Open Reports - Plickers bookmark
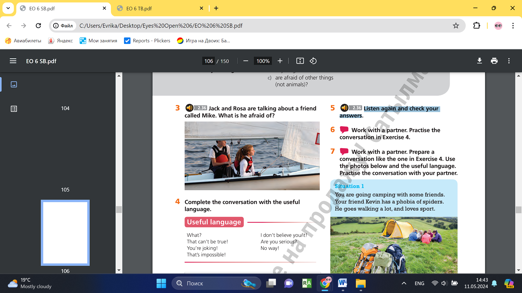This screenshot has height=293, width=522. click(x=147, y=41)
